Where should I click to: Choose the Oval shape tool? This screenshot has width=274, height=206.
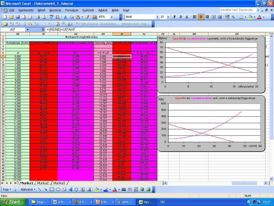tap(58, 189)
